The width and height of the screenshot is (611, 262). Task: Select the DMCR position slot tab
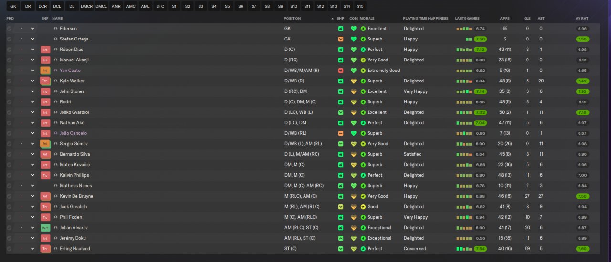click(x=86, y=7)
